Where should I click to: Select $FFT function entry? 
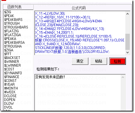point(8,54)
